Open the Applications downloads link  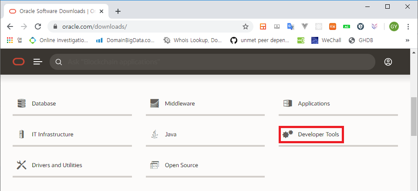314,103
